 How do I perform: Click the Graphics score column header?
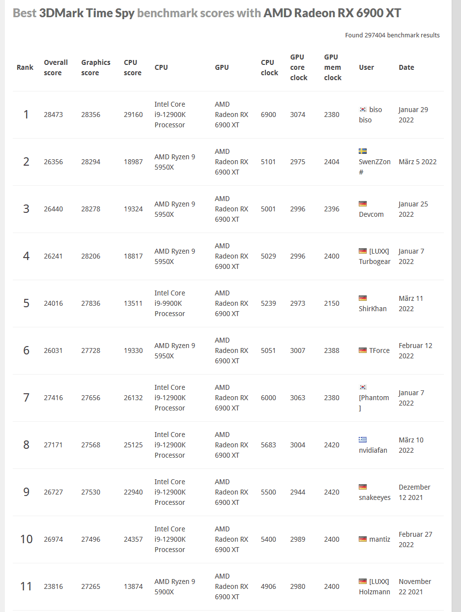(96, 67)
